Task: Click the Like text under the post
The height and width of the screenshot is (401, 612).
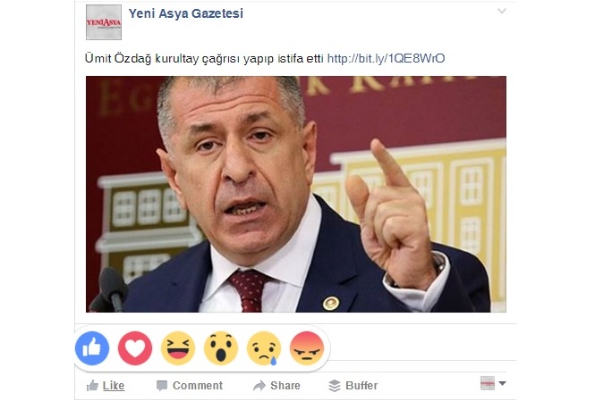Action: point(114,386)
